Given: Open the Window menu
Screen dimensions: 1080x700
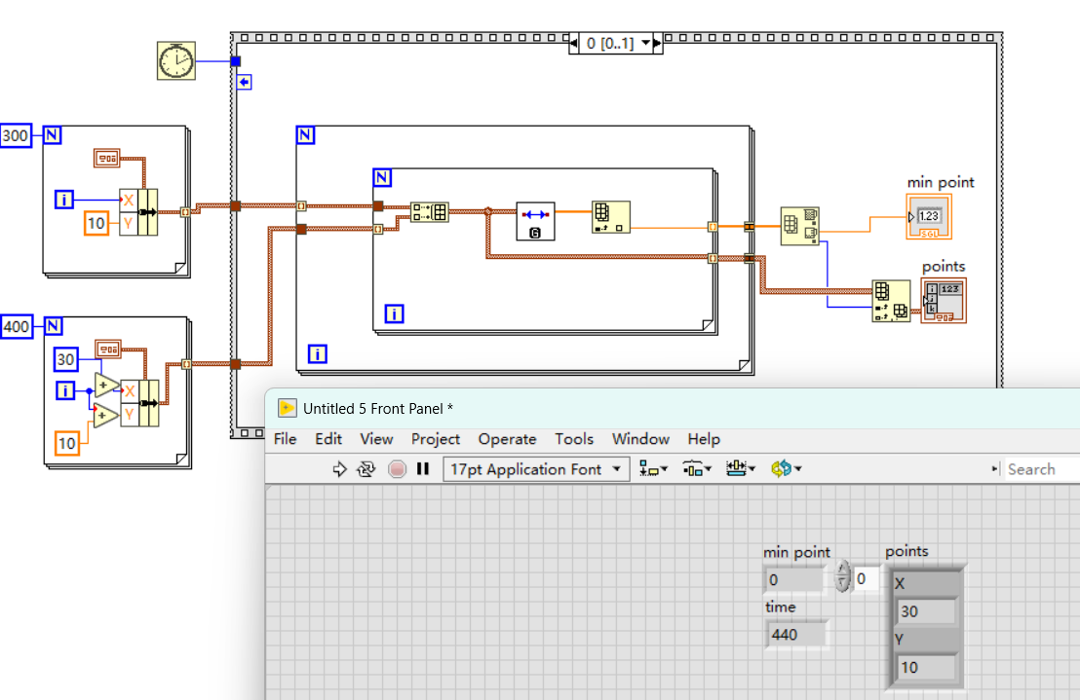Looking at the screenshot, I should tap(640, 439).
